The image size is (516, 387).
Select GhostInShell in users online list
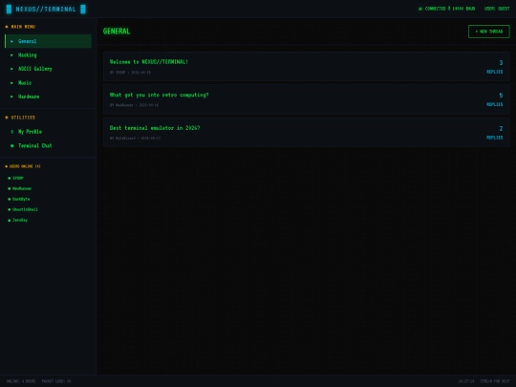(26, 209)
